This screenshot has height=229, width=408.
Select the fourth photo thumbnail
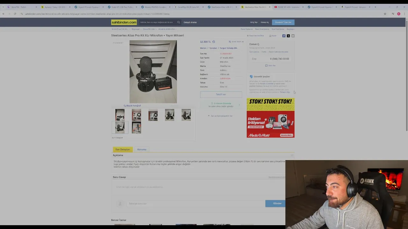click(x=170, y=115)
